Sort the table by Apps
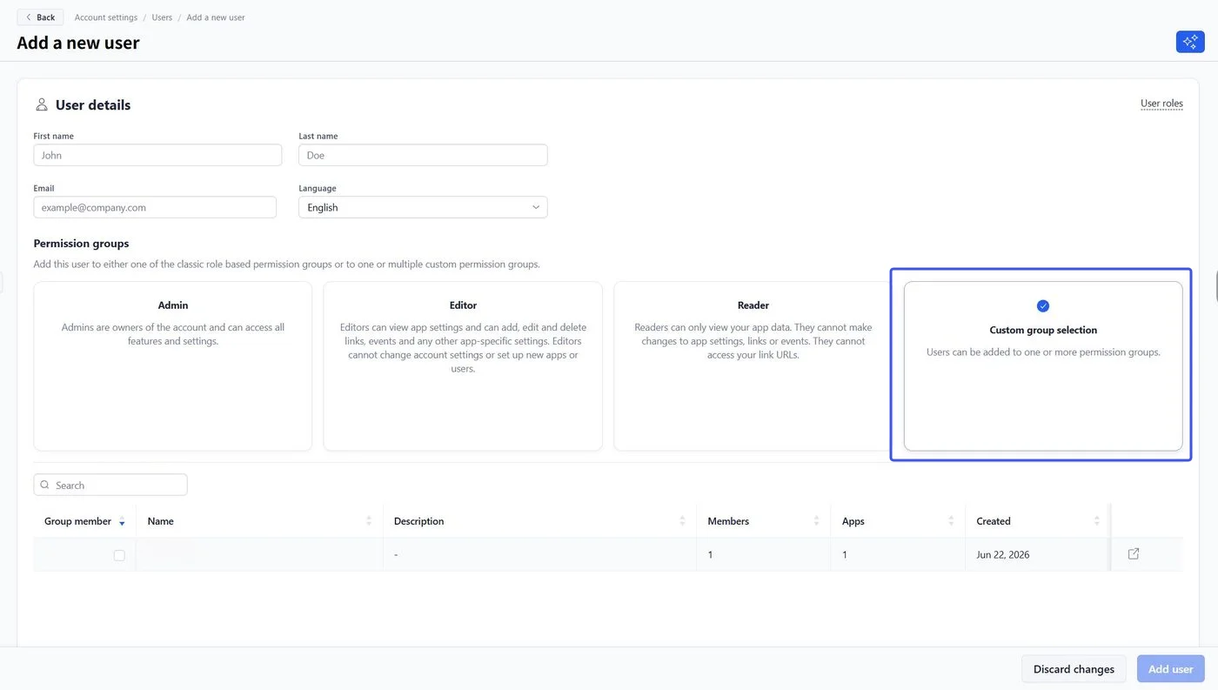This screenshot has width=1218, height=690. [x=951, y=521]
